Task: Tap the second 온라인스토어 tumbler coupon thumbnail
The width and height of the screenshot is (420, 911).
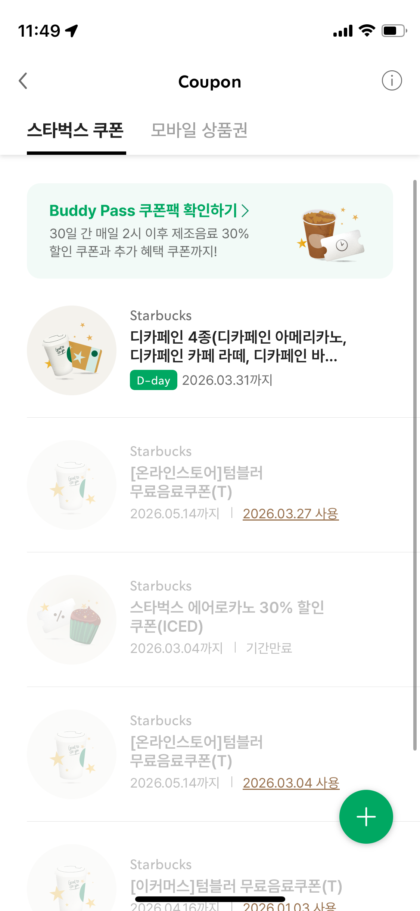Action: pyautogui.click(x=72, y=754)
